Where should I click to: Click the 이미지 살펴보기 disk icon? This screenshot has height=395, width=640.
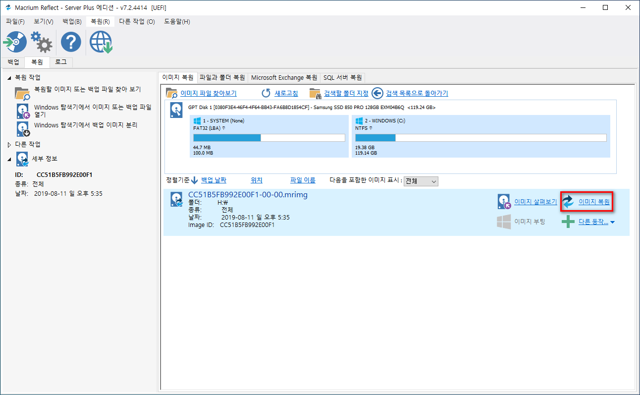[x=504, y=202]
